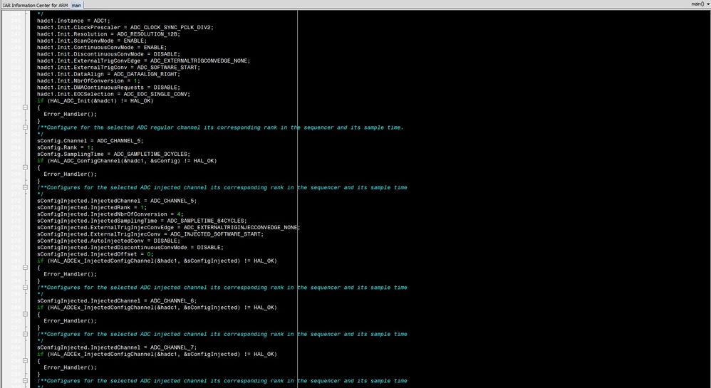Collapse the injected channel comment above the ADC_CHANNEL_5 assignment
The width and height of the screenshot is (711, 388).
point(26,187)
